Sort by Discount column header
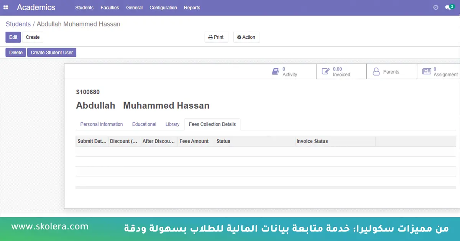This screenshot has height=241, width=460. pos(125,141)
